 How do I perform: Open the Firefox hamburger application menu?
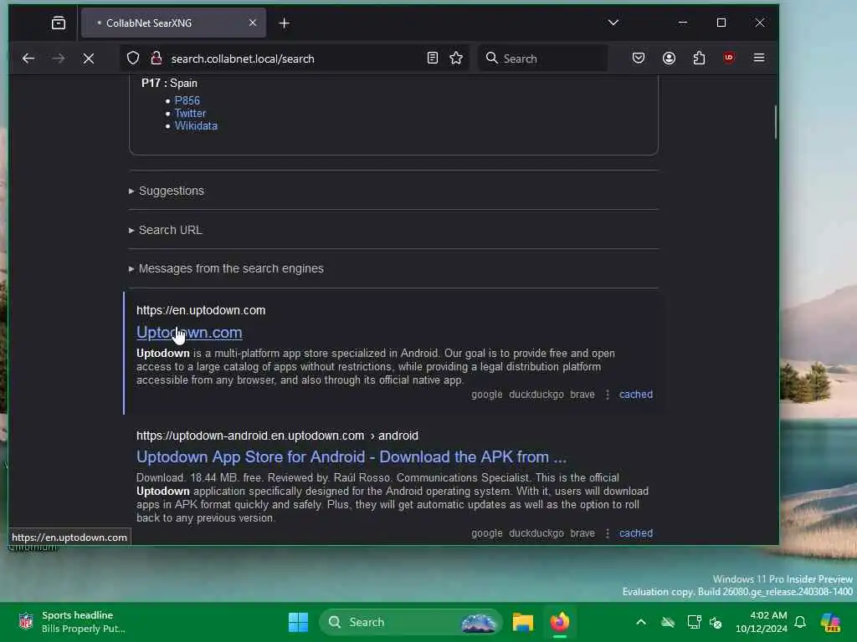click(759, 58)
